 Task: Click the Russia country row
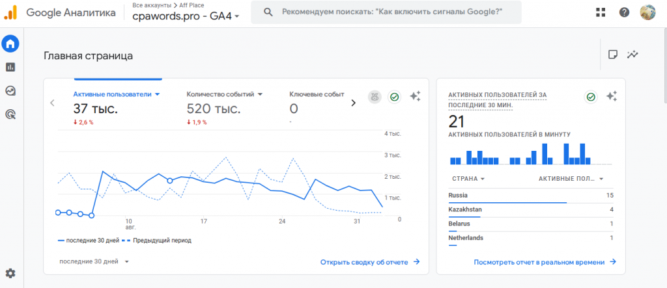531,197
